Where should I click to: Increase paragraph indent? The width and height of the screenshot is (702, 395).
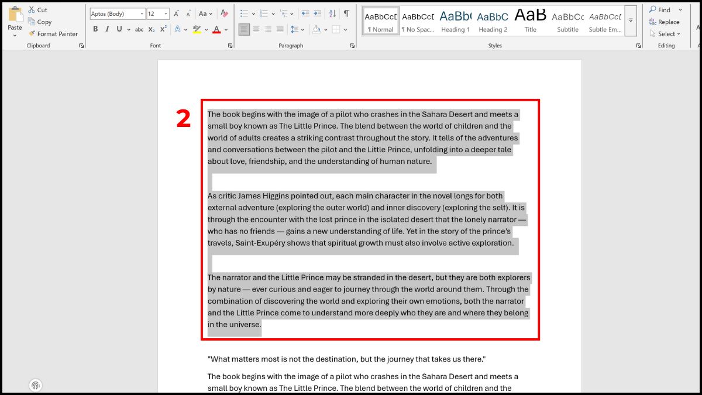[x=317, y=13]
